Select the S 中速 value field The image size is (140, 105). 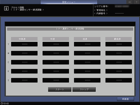56,80
